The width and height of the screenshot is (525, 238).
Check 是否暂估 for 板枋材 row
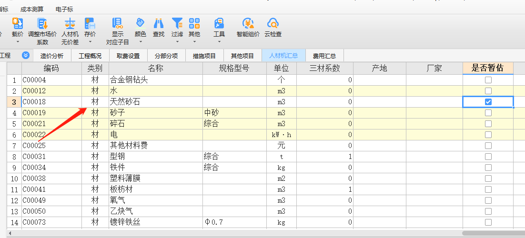[488, 189]
